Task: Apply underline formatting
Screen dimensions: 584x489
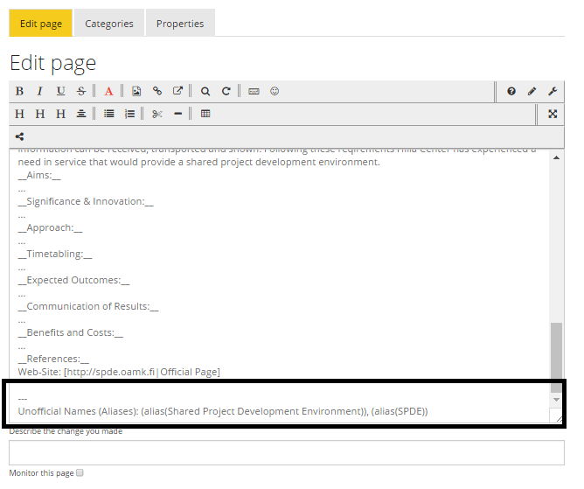Action: [60, 91]
